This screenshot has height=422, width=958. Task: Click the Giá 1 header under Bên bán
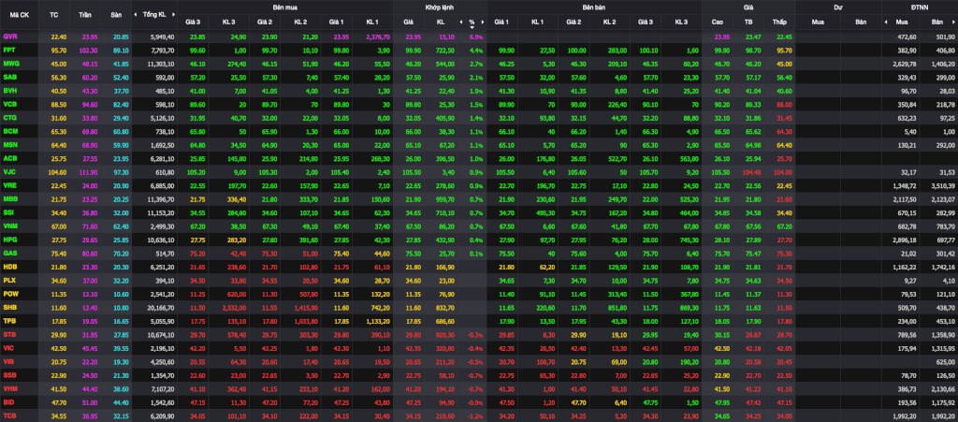(501, 22)
